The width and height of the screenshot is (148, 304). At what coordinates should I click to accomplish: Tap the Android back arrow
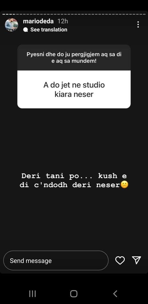tap(115, 294)
